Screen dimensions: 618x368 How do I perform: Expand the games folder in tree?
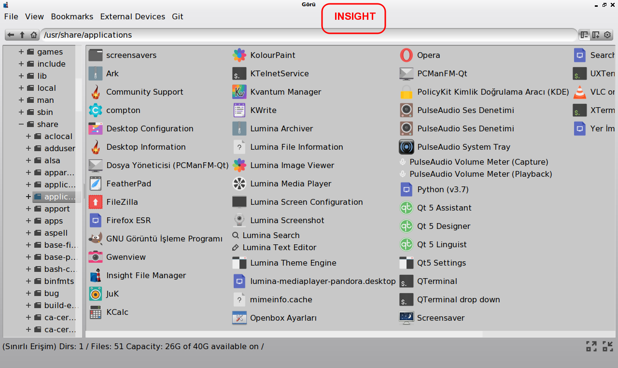coord(21,52)
